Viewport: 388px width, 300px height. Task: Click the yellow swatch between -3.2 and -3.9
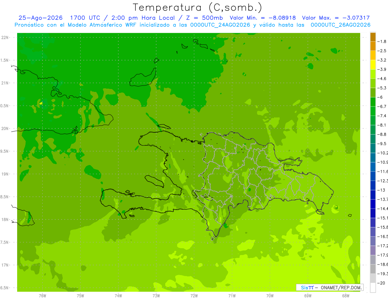click(x=373, y=65)
